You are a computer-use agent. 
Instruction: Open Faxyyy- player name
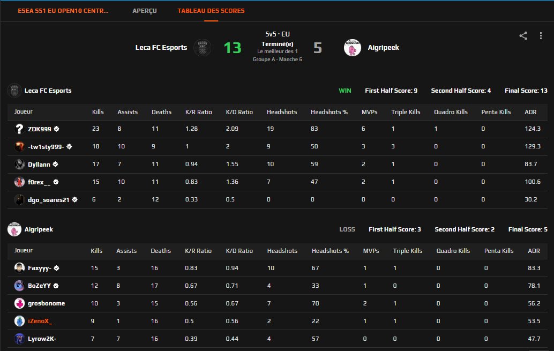40,268
